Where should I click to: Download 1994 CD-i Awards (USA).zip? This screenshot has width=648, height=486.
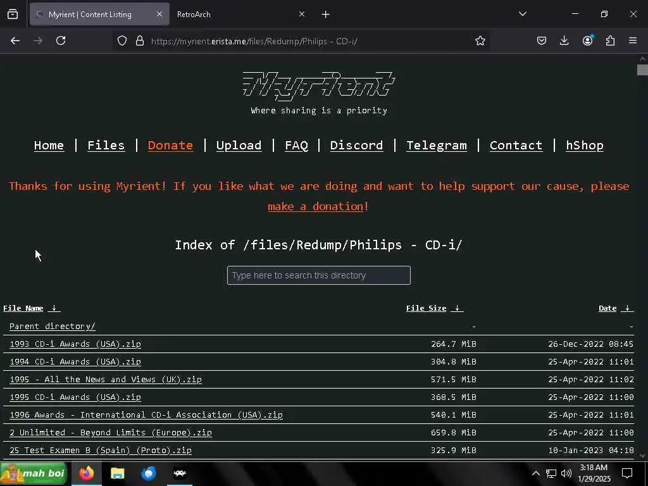pyautogui.click(x=75, y=361)
